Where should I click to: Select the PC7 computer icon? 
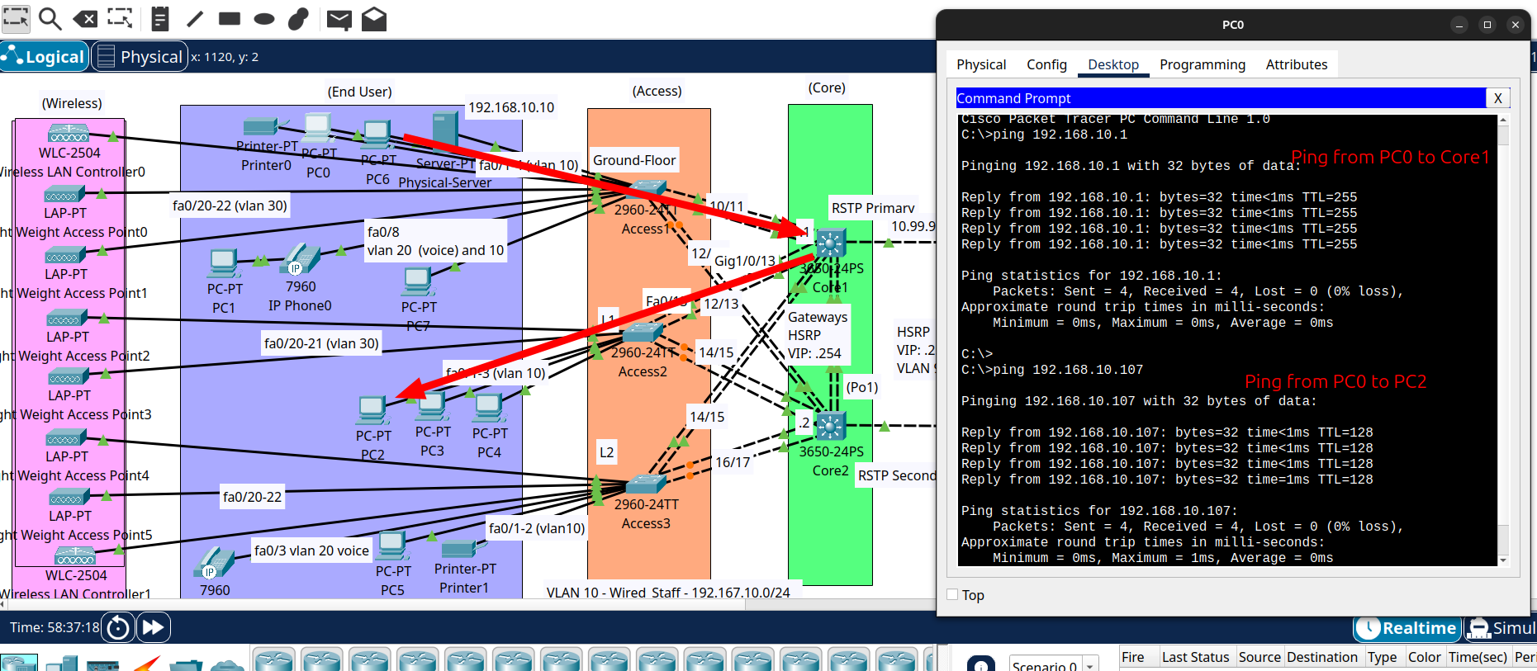coord(418,282)
